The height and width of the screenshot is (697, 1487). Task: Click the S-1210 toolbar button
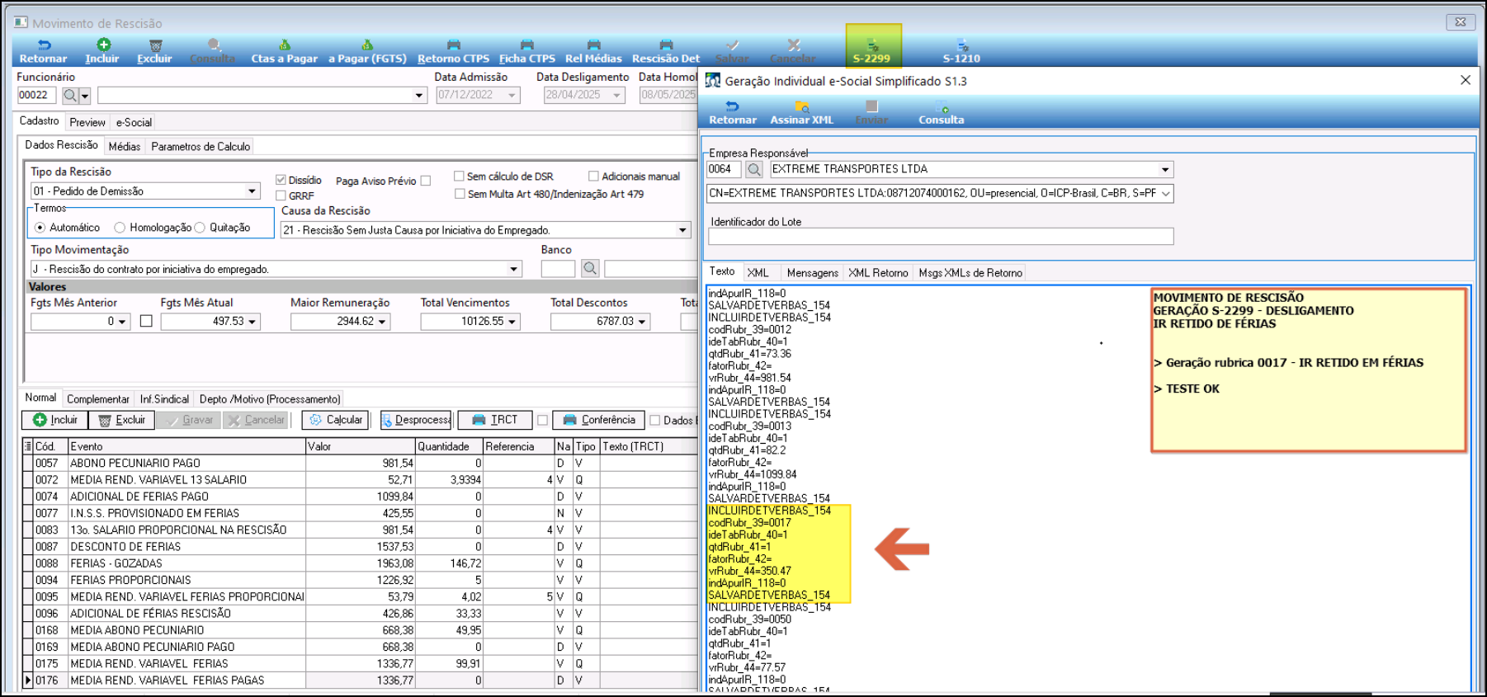(961, 51)
